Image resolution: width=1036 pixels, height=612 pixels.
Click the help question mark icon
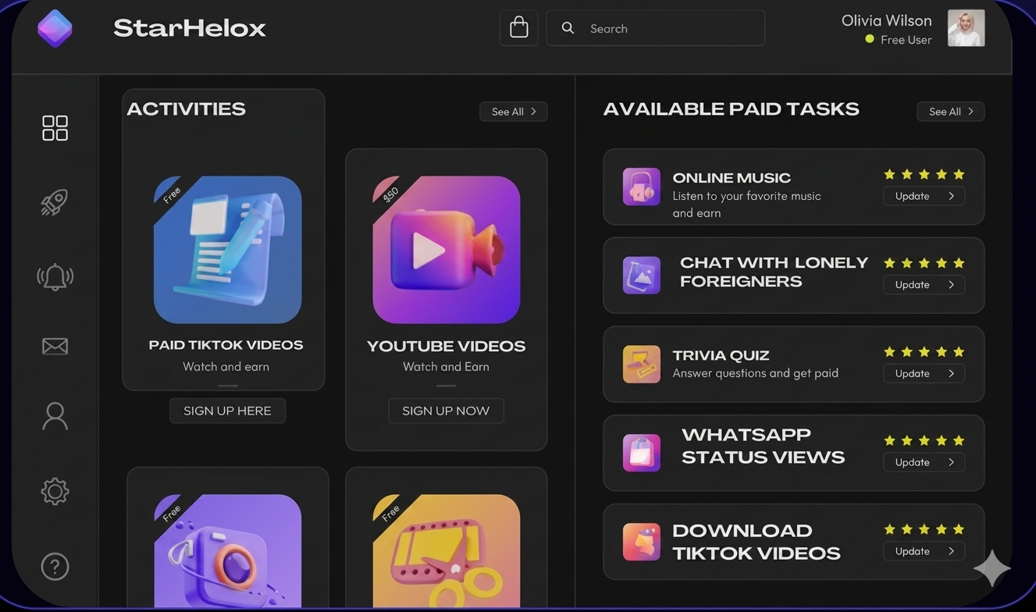coord(55,566)
